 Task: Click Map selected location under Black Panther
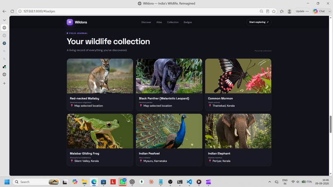(157, 106)
